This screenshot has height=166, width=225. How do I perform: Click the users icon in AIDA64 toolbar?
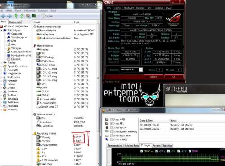point(28,16)
